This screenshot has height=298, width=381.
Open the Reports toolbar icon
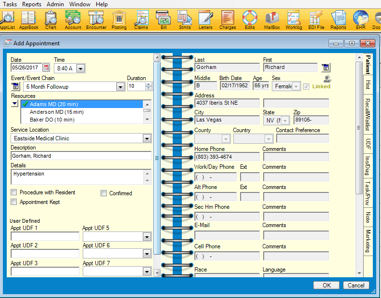tap(338, 20)
